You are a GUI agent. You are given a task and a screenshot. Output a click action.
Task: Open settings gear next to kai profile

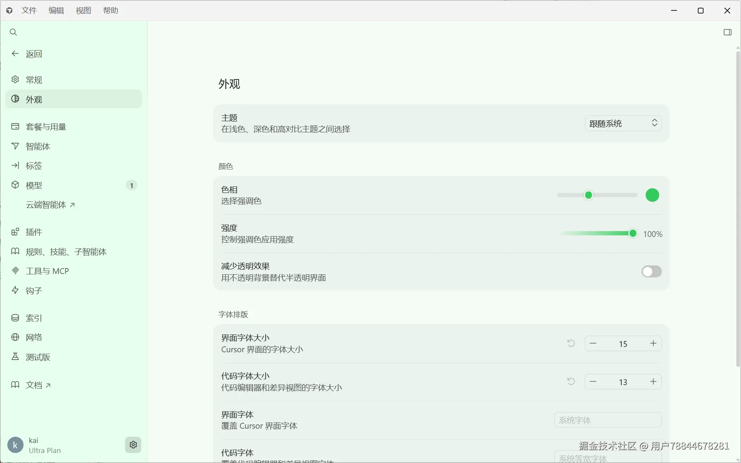pyautogui.click(x=133, y=445)
